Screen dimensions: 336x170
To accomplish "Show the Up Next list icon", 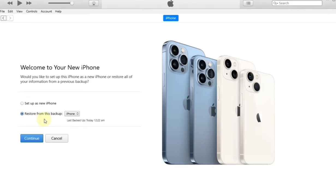I will point(248,3).
